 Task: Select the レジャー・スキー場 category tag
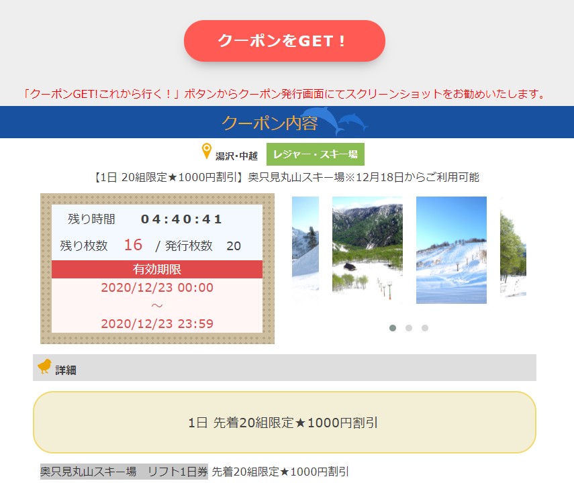(x=315, y=154)
